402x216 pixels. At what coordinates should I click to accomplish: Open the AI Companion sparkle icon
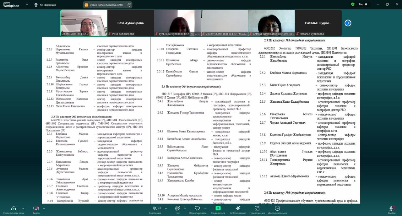click(x=238, y=208)
